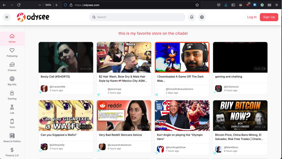Open the Lab category
The image size is (282, 159).
coord(12,109)
